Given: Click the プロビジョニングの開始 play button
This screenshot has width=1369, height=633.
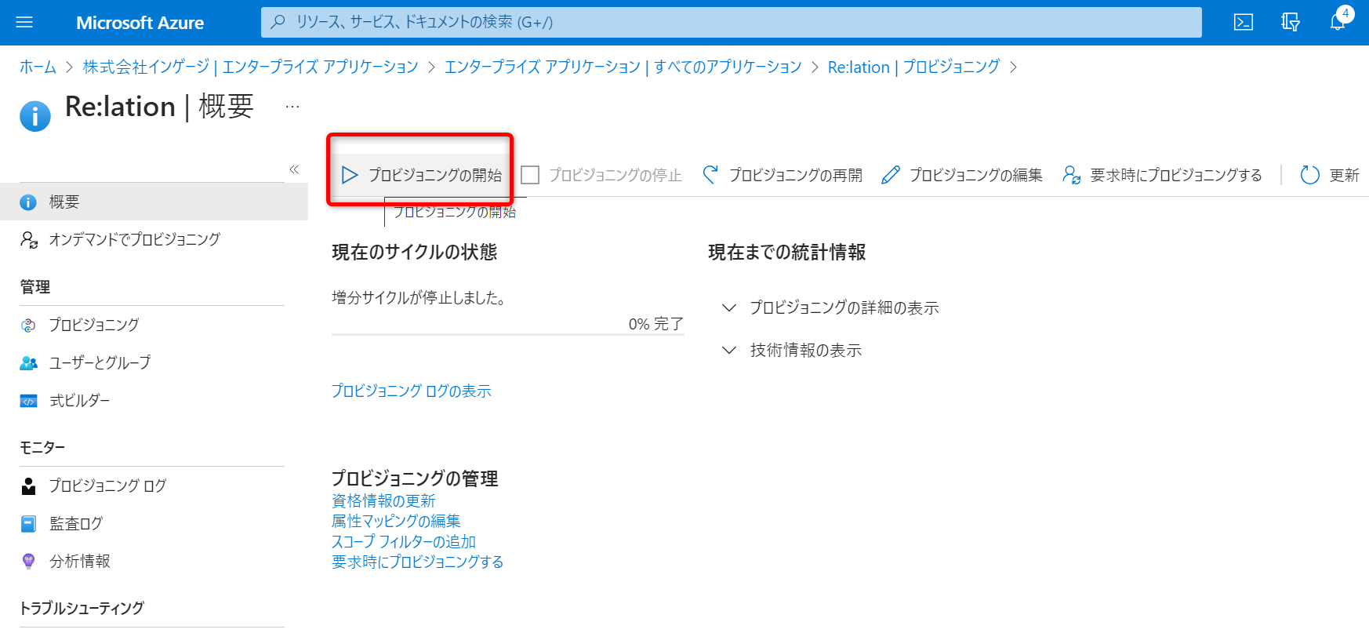Looking at the screenshot, I should click(350, 175).
